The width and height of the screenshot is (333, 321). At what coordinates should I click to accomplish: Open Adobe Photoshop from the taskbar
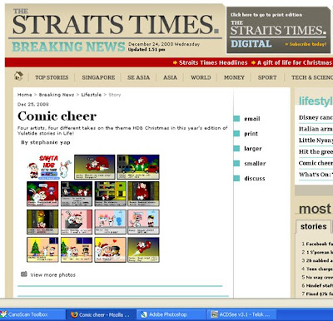[164, 314]
